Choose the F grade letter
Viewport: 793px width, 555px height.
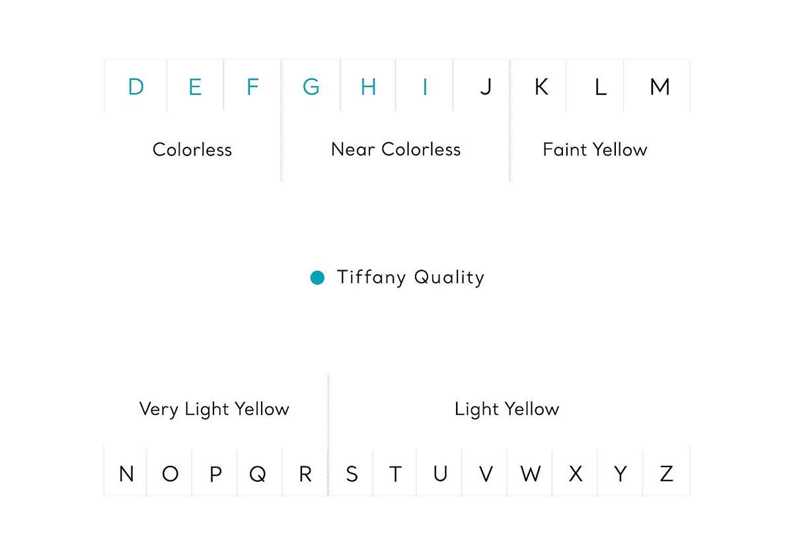point(252,87)
